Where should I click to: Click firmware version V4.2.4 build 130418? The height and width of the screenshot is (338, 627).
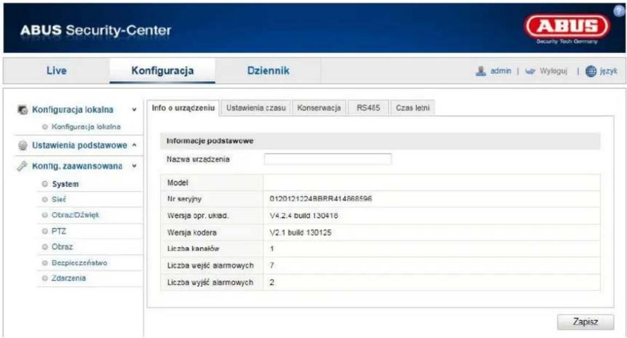tap(304, 215)
